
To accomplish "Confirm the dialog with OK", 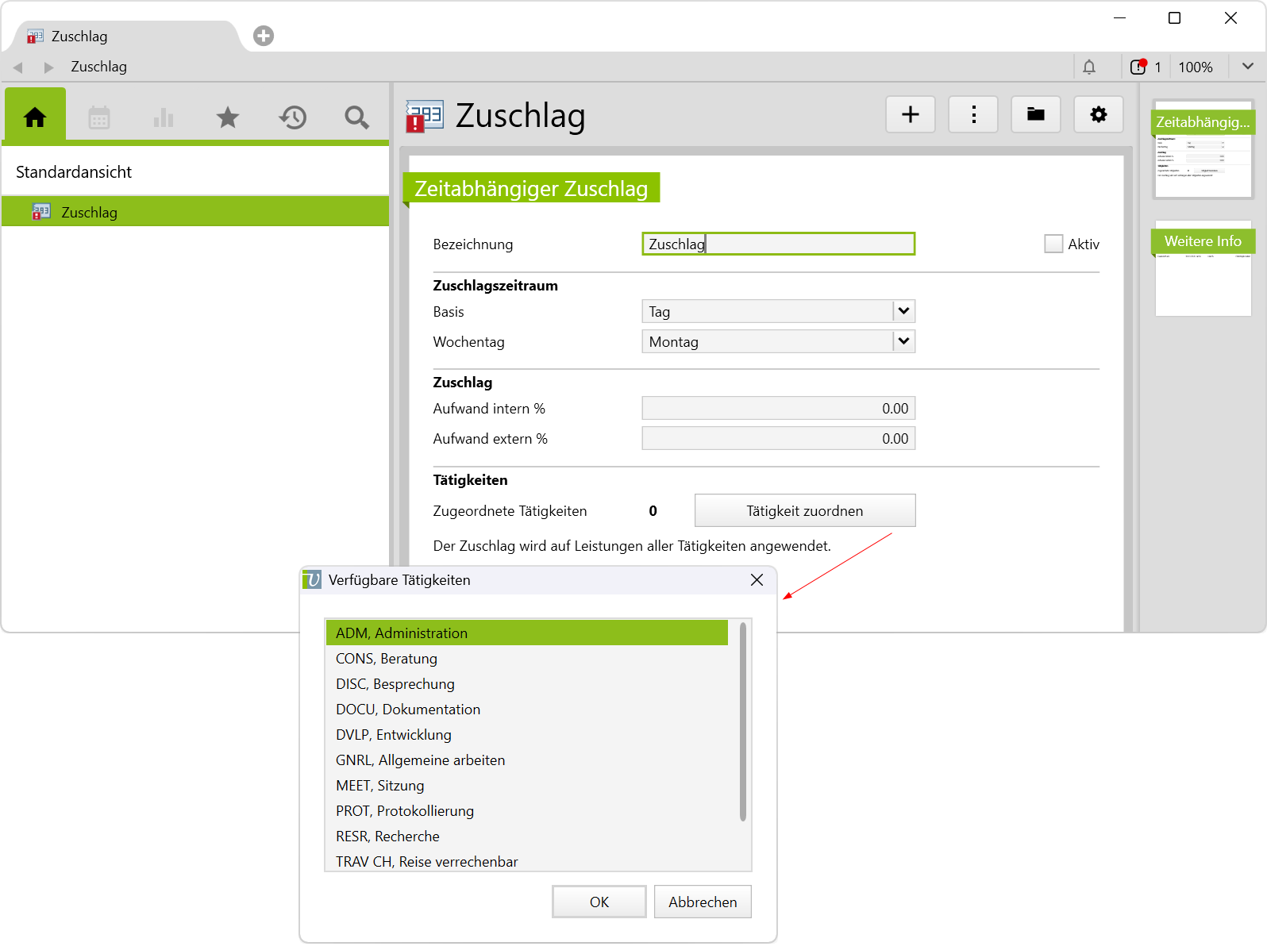I will (599, 902).
